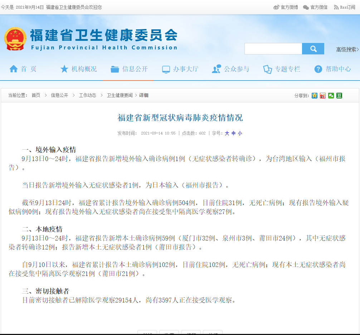Share article to QQ Zone
Viewport: 360px width, 335px height.
pyautogui.click(x=315, y=96)
